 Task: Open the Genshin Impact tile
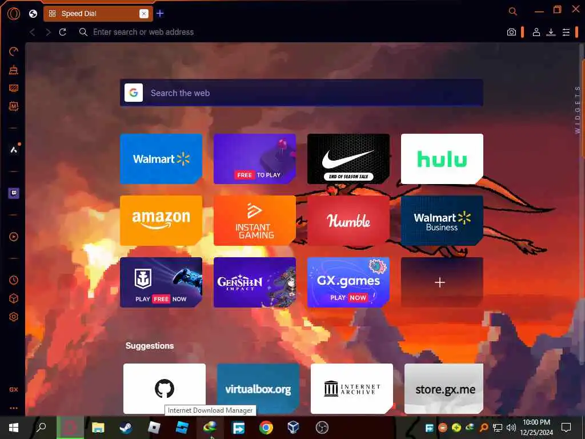[x=255, y=282]
